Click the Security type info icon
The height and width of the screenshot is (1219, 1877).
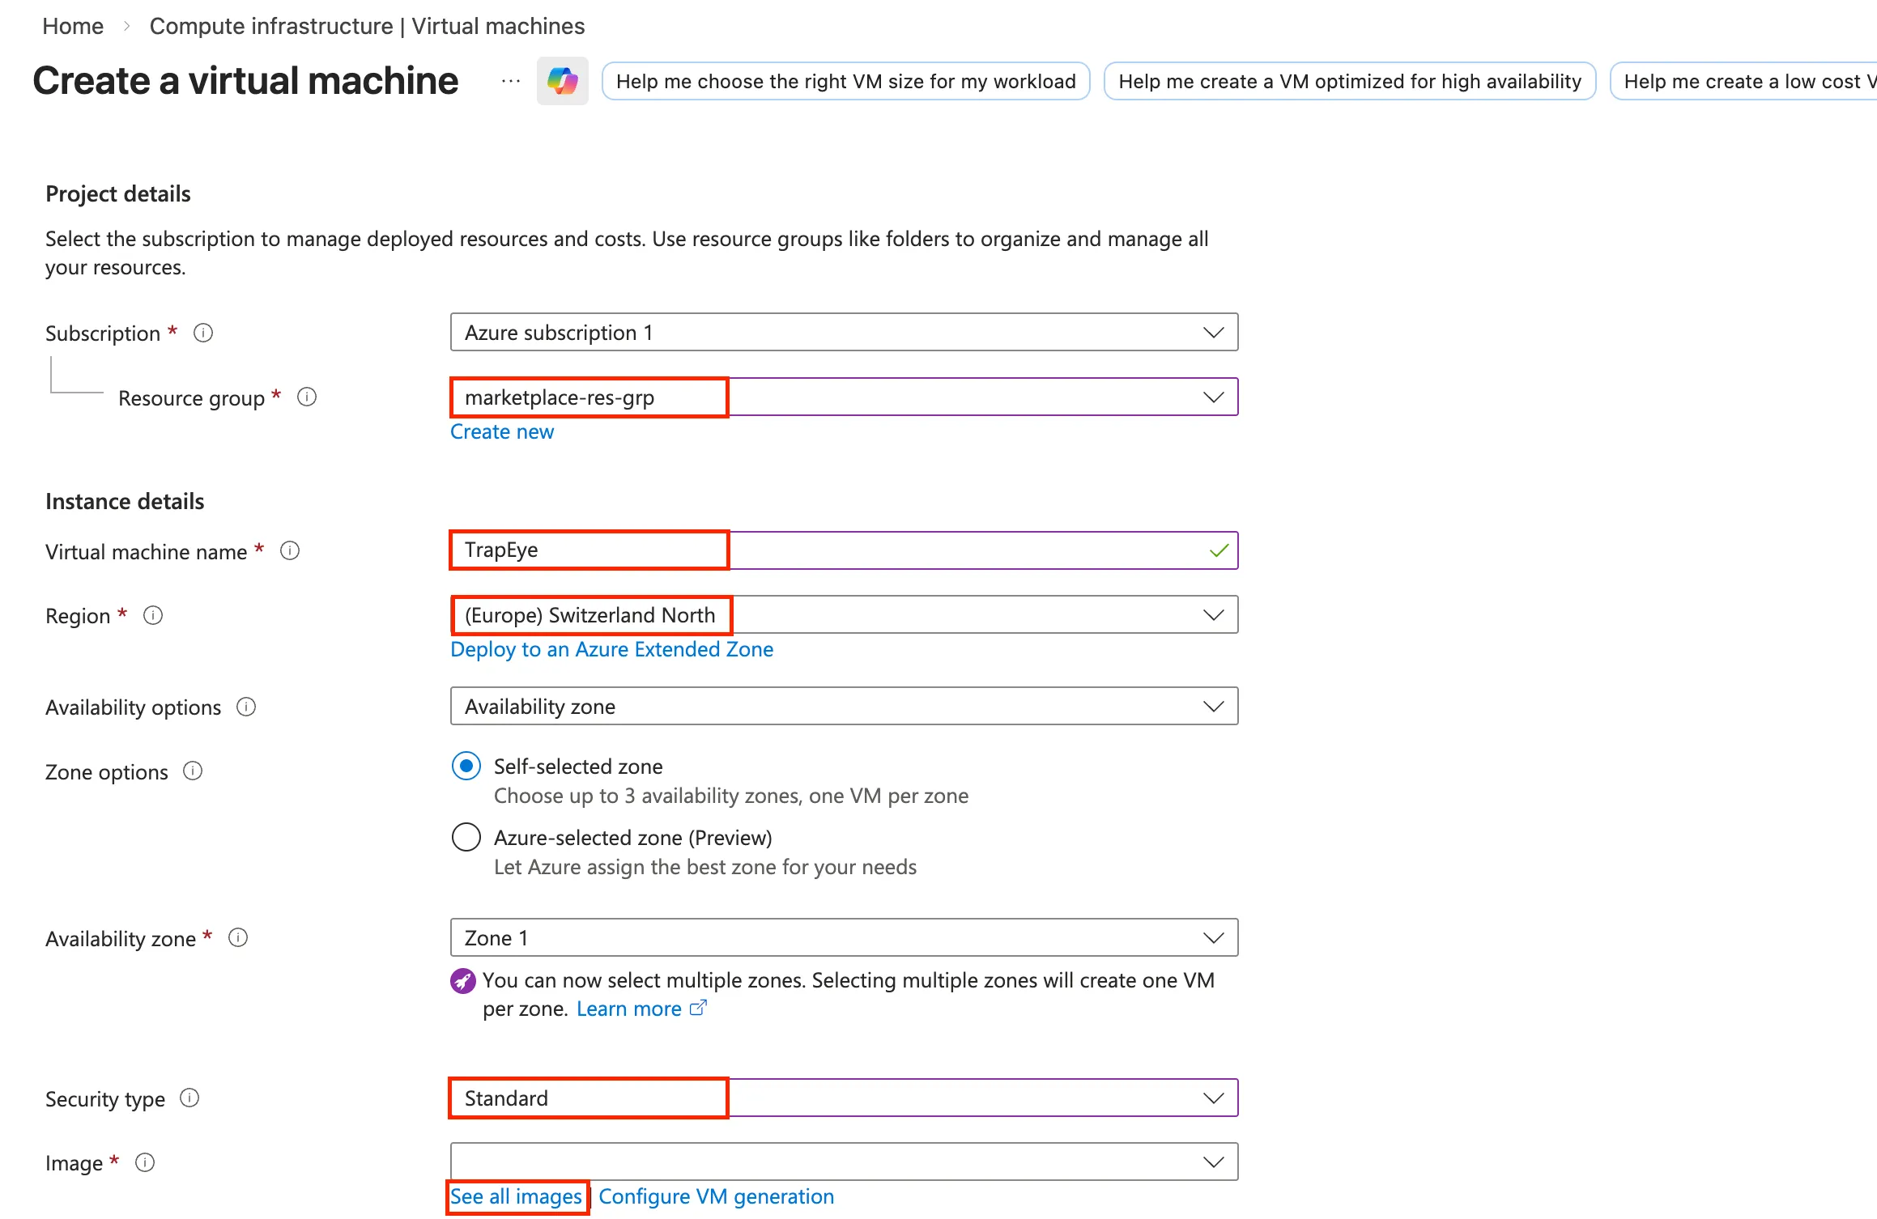(189, 1098)
